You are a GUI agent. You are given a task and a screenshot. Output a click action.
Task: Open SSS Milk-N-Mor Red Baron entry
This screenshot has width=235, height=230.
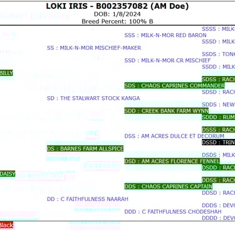[165, 35]
